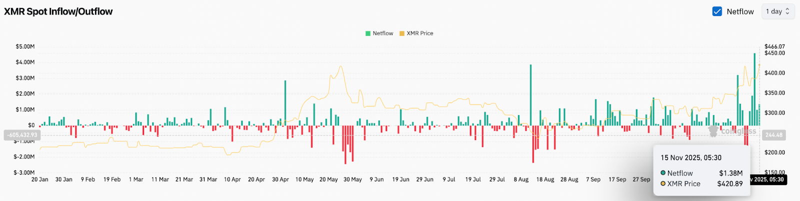This screenshot has height=201, width=800.
Task: Click the black crosshair date label
Action: [x=768, y=179]
